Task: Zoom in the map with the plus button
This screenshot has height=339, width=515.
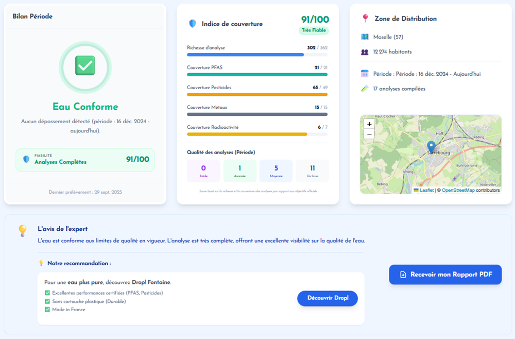Action: (x=369, y=124)
